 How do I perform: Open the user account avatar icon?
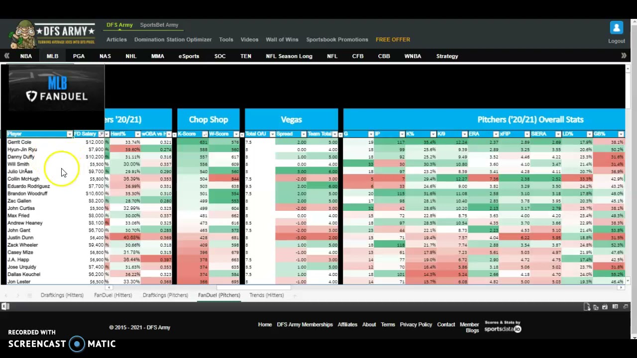coord(617,28)
